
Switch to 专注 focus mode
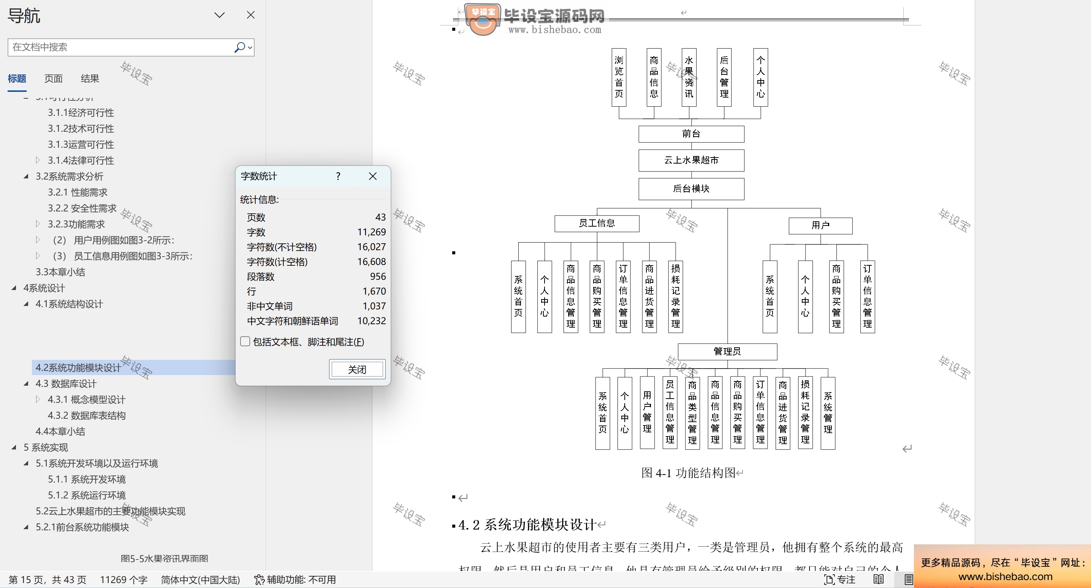click(839, 580)
